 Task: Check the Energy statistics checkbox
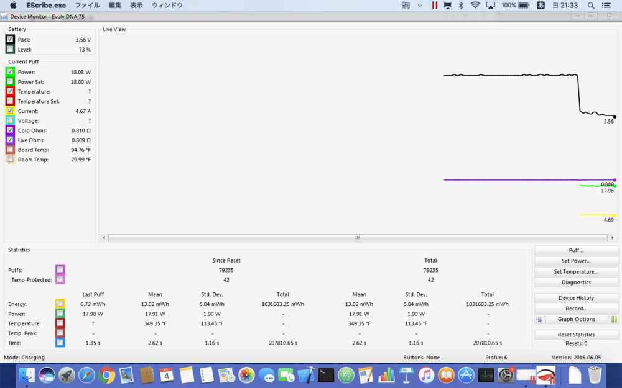pyautogui.click(x=60, y=304)
